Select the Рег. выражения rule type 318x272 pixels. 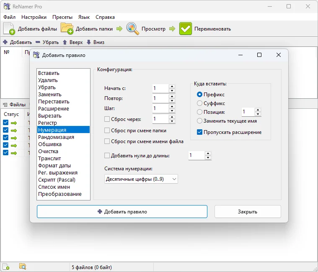pyautogui.click(x=64, y=172)
